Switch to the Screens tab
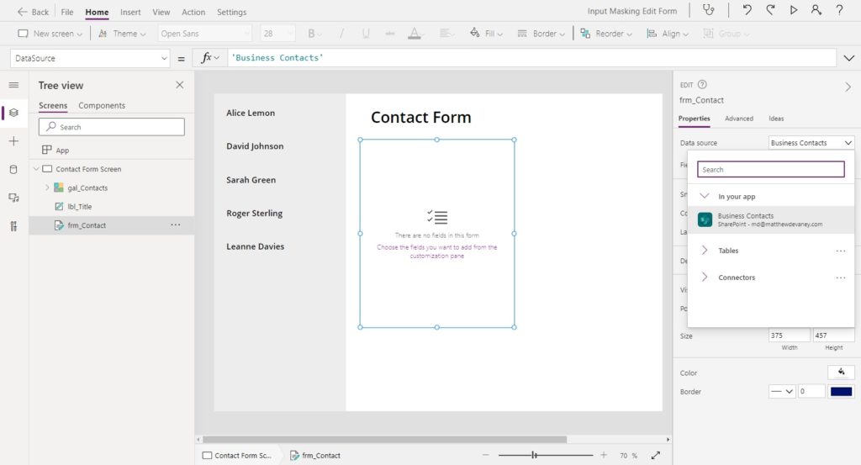This screenshot has width=861, height=465. 53,105
